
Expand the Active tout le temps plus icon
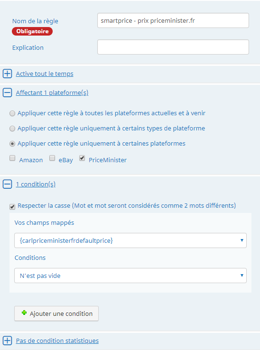[x=7, y=74]
